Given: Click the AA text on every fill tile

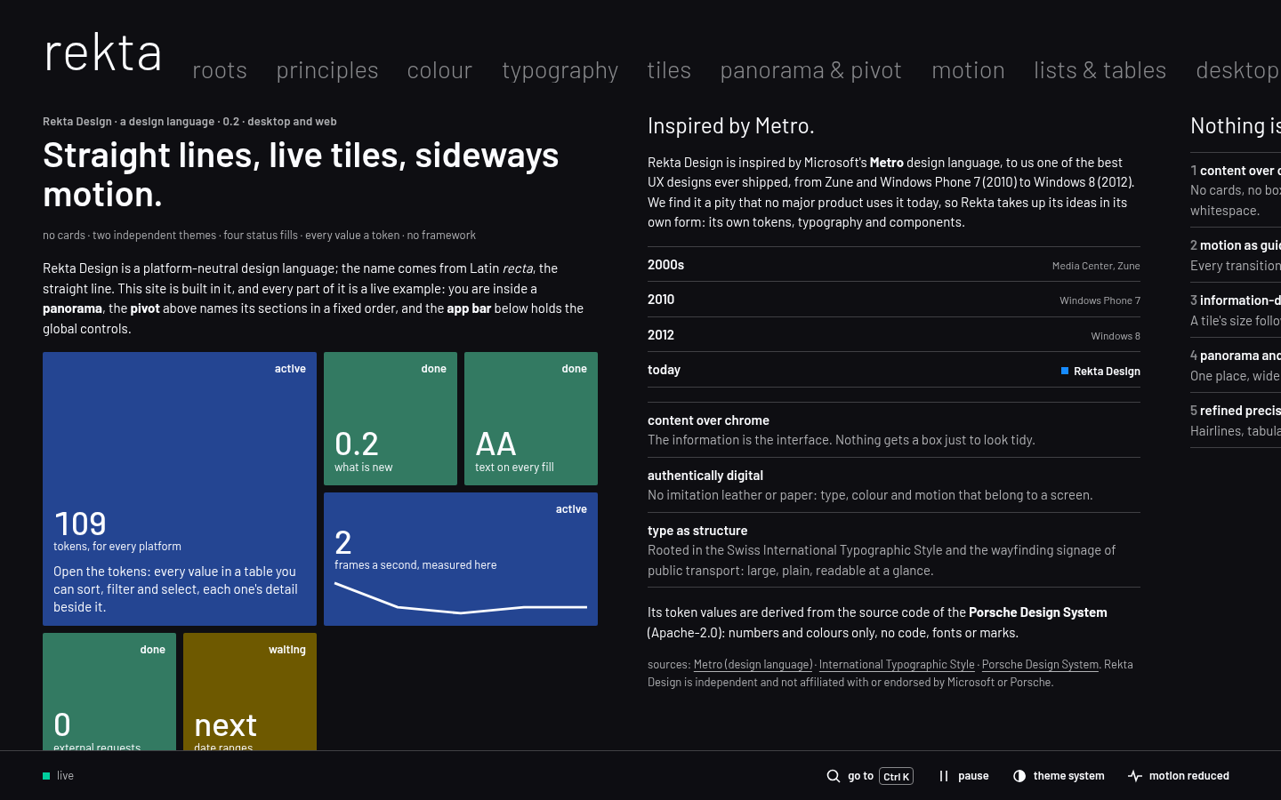Looking at the screenshot, I should coord(531,419).
